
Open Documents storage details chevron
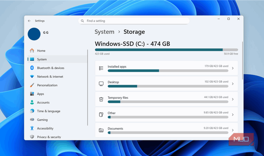(x=233, y=130)
